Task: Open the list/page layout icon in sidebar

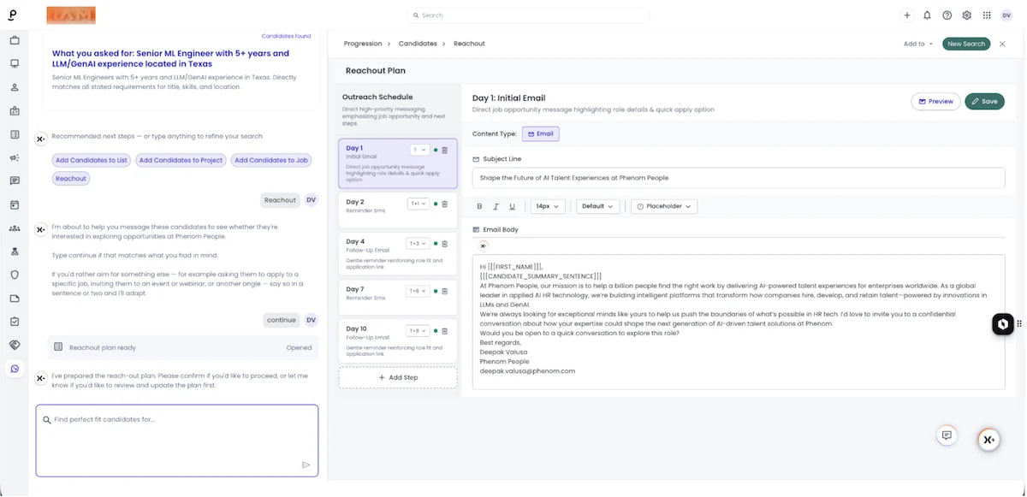Action: pos(15,134)
